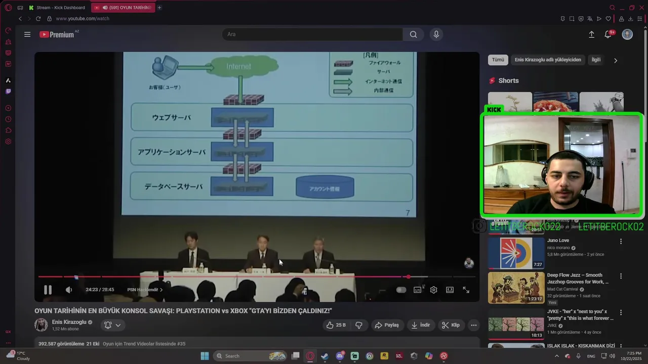648x364 pixels.
Task: Go back in browser history
Action: pyautogui.click(x=20, y=19)
